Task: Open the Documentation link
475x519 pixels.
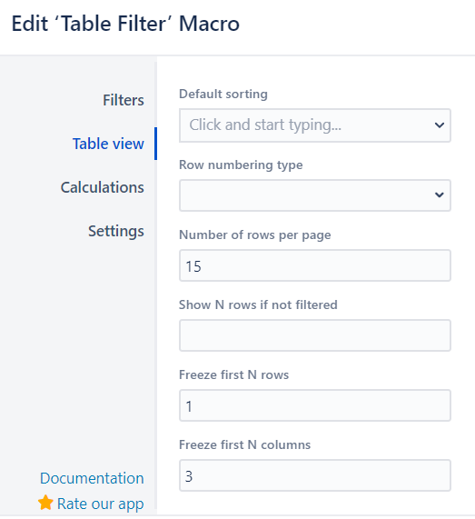Action: (92, 478)
